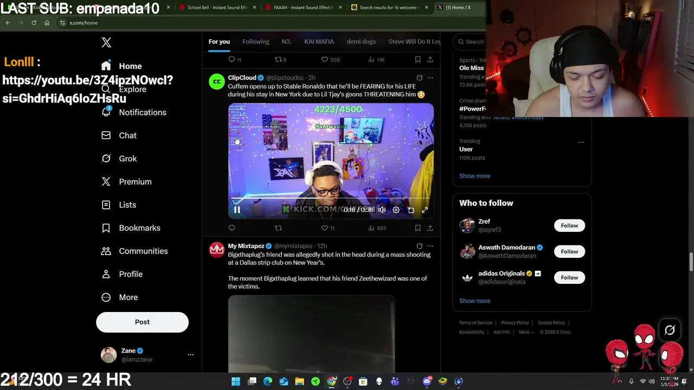Screen dimensions: 694x390
Task: Open Discord from the taskbar
Action: [427, 381]
